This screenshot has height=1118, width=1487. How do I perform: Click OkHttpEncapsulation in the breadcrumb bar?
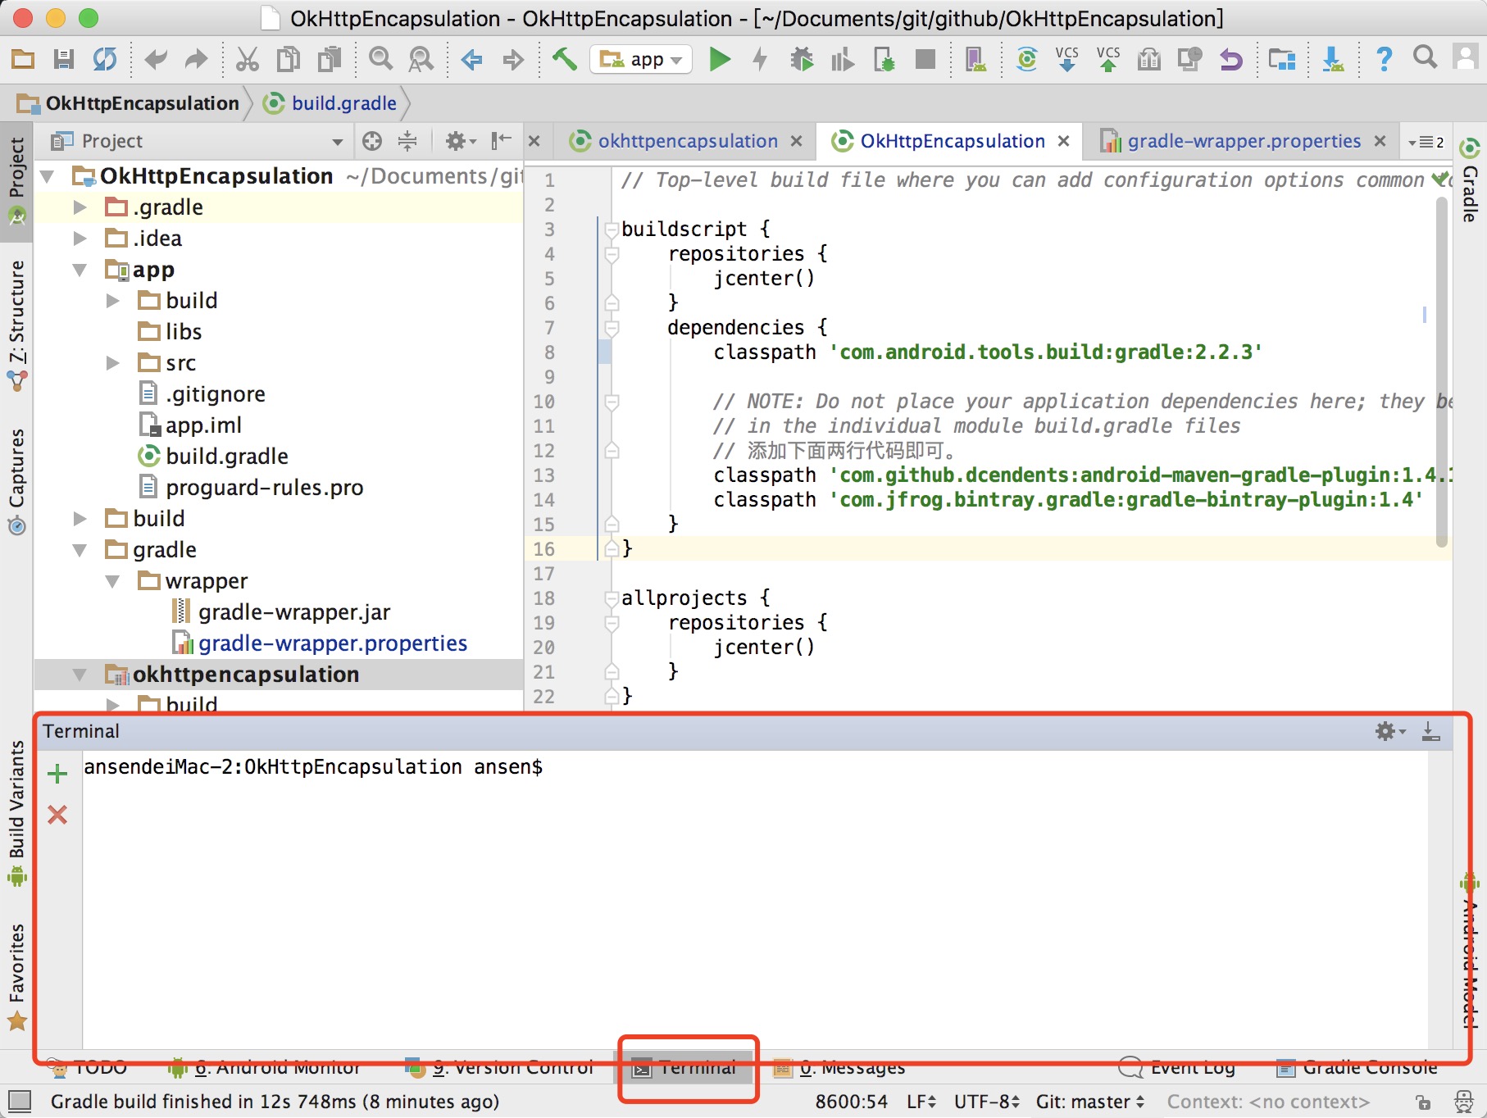point(129,103)
